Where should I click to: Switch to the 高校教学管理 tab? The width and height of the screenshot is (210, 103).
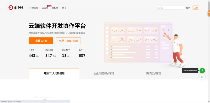coord(154,73)
